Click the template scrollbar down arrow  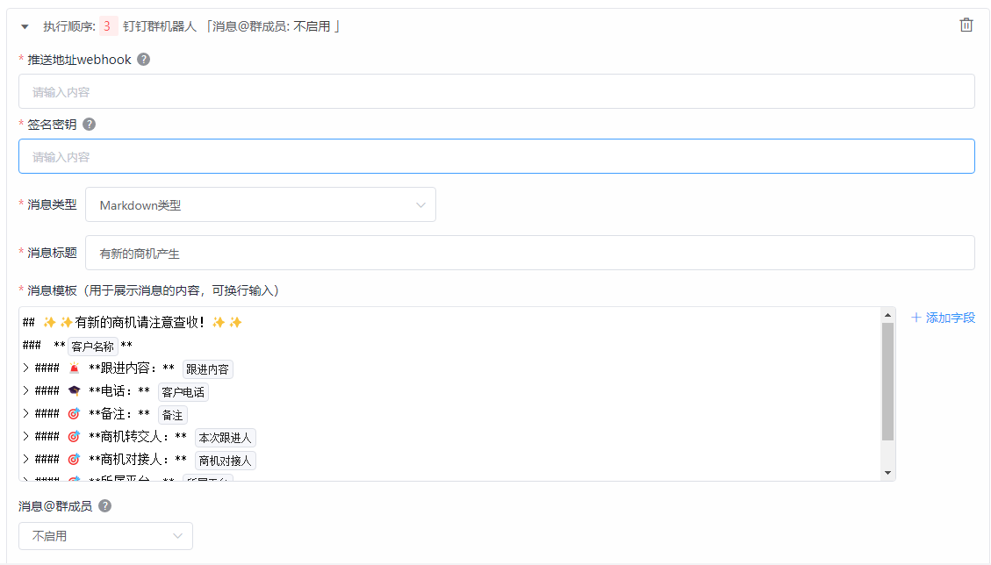tap(888, 473)
